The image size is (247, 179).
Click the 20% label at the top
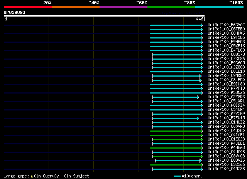pyautogui.click(x=47, y=3)
